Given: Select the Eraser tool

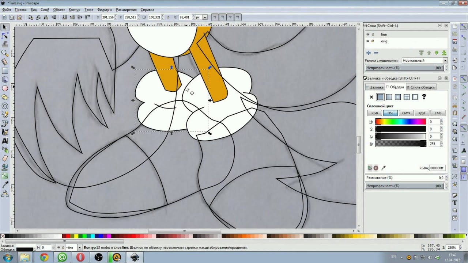Looking at the screenshot, I should pos(5,158).
